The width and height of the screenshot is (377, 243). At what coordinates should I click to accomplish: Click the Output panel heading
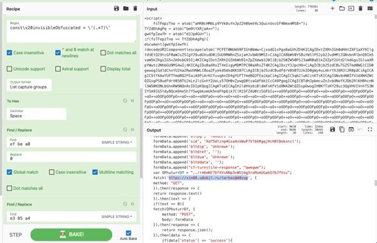tap(154, 130)
